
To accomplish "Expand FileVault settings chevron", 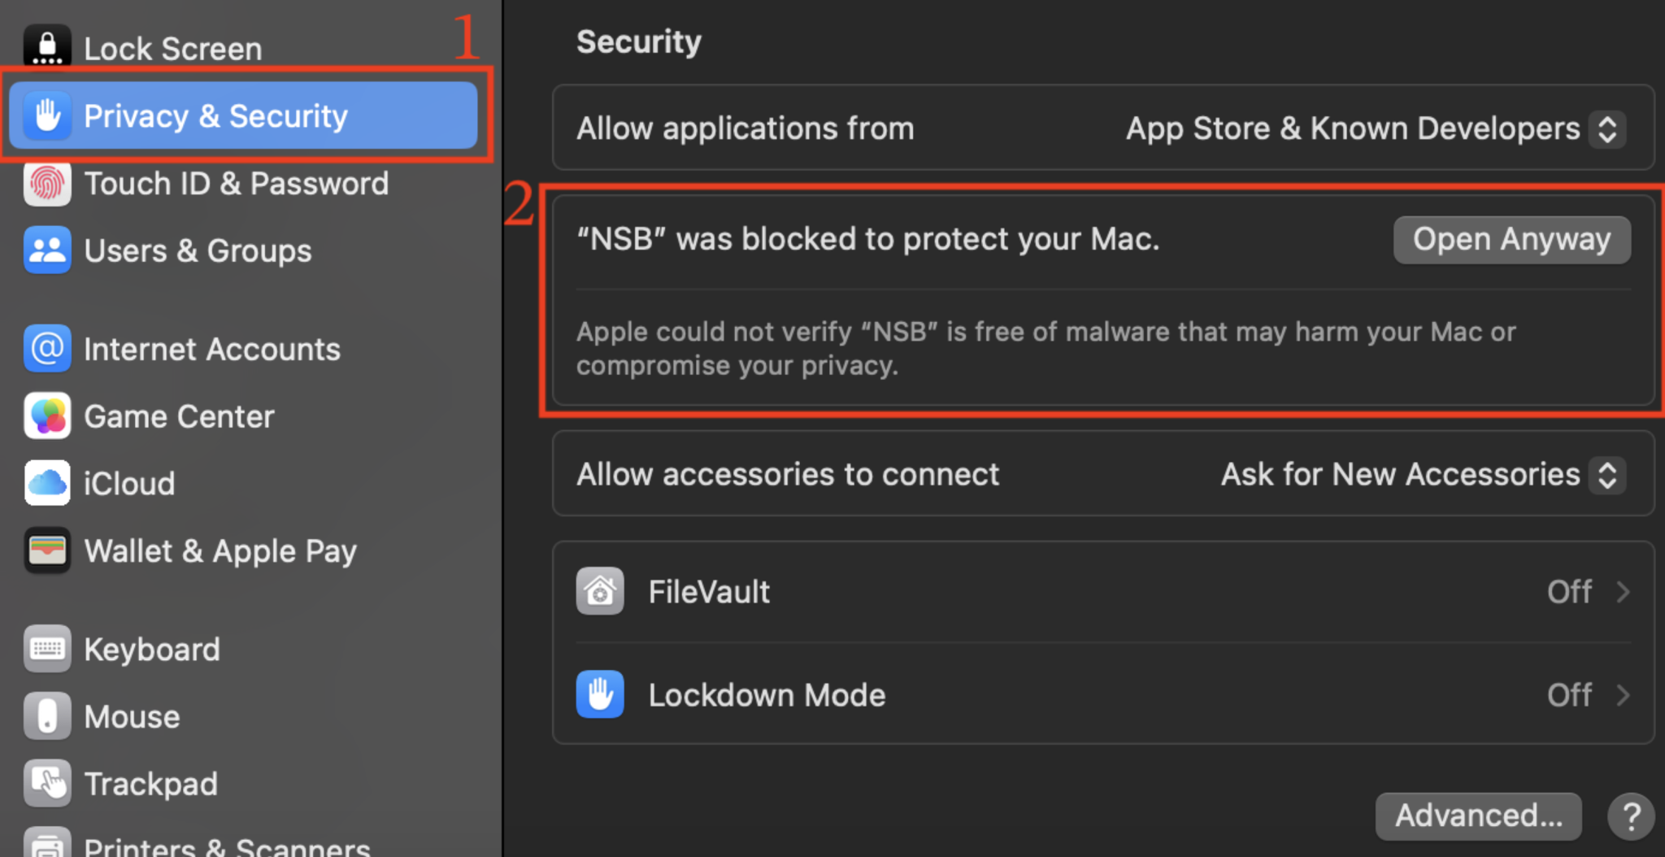I will tap(1623, 592).
